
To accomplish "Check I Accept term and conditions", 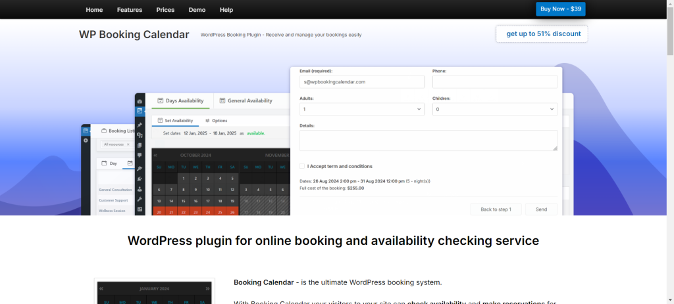I will [302, 166].
